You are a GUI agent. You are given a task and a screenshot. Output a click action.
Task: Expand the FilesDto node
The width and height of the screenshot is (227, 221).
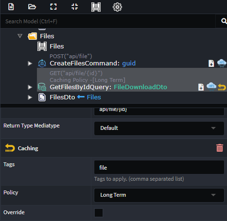[x=30, y=97]
